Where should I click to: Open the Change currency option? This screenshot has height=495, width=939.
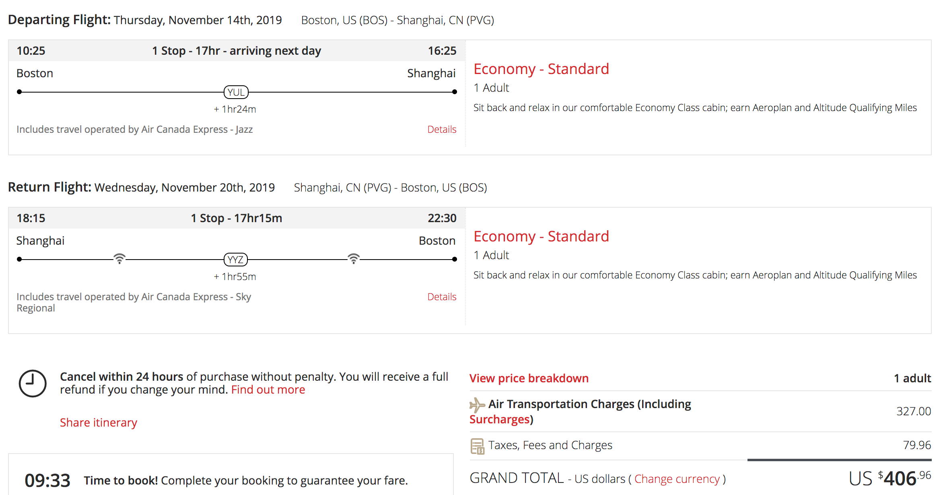677,479
